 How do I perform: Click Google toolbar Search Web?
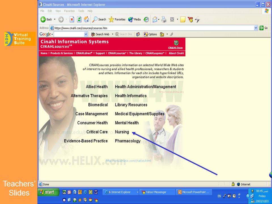pos(100,34)
